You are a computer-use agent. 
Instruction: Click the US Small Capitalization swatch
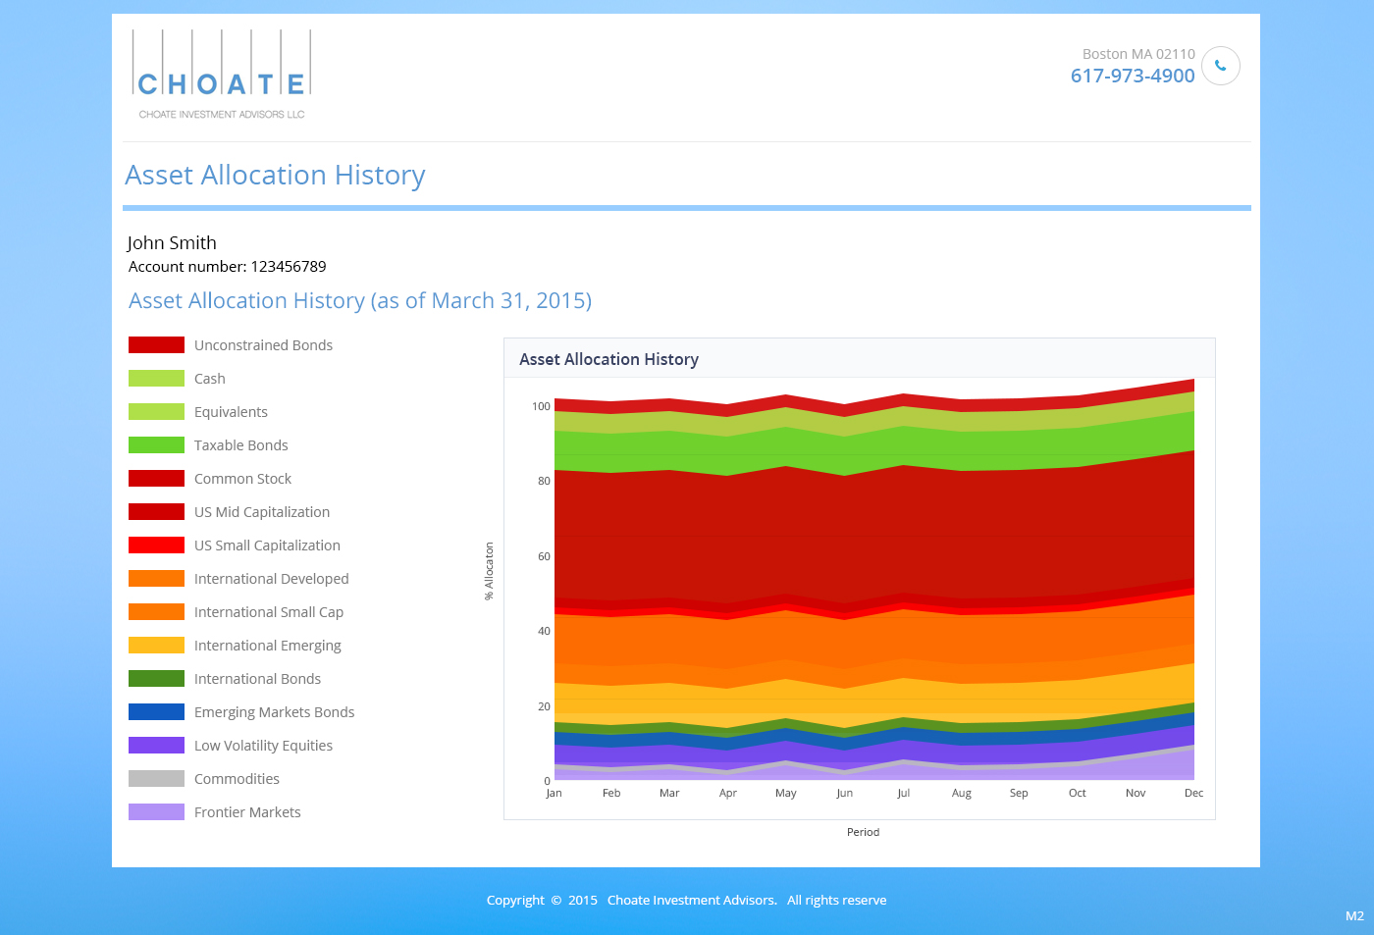coord(156,545)
